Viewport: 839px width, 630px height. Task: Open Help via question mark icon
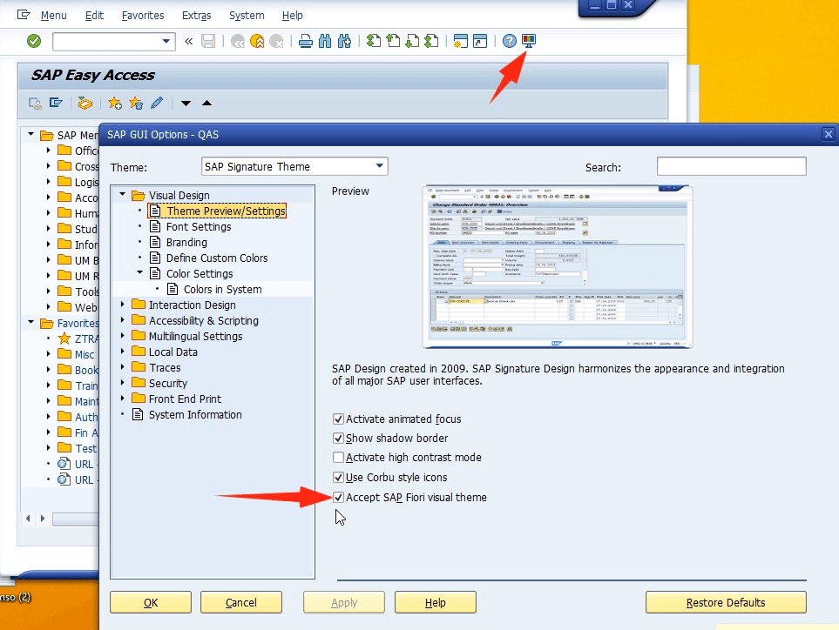tap(510, 41)
